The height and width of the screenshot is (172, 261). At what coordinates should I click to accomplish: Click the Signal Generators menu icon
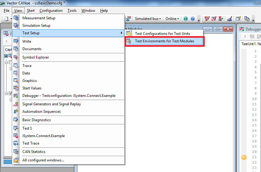(x=16, y=104)
